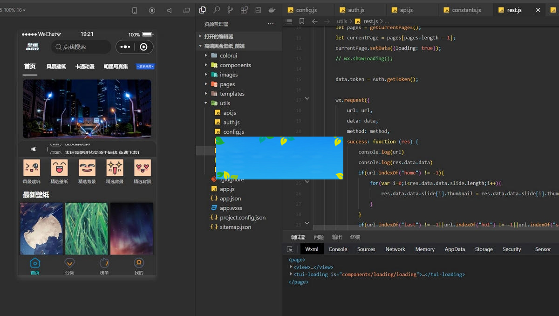Click the Docker whale icon in sidebar
The width and height of the screenshot is (559, 316).
[272, 10]
